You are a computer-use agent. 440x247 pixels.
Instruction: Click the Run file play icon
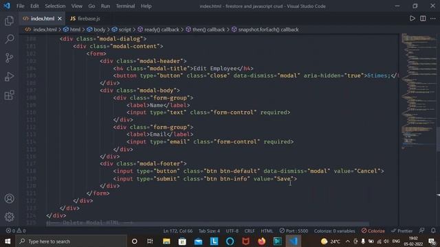click(412, 19)
